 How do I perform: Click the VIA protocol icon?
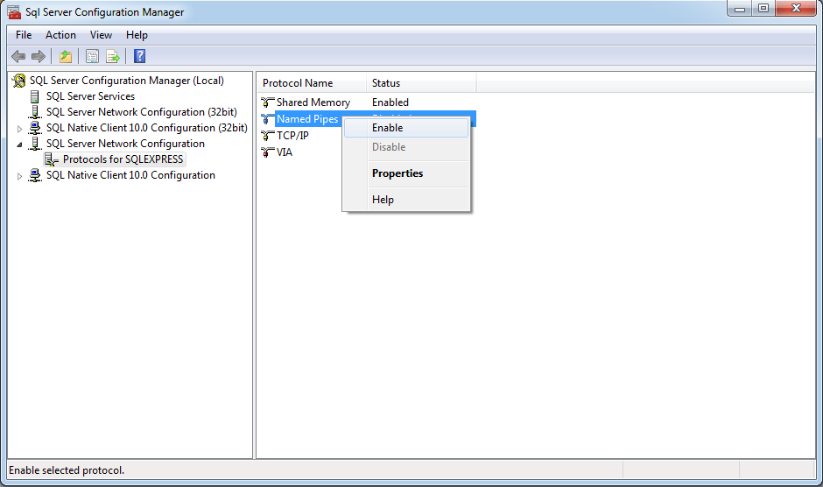pyautogui.click(x=268, y=152)
